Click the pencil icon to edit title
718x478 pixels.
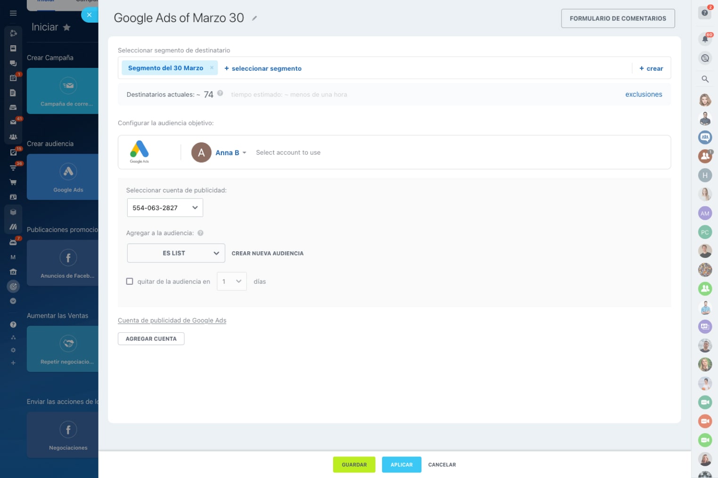point(254,18)
